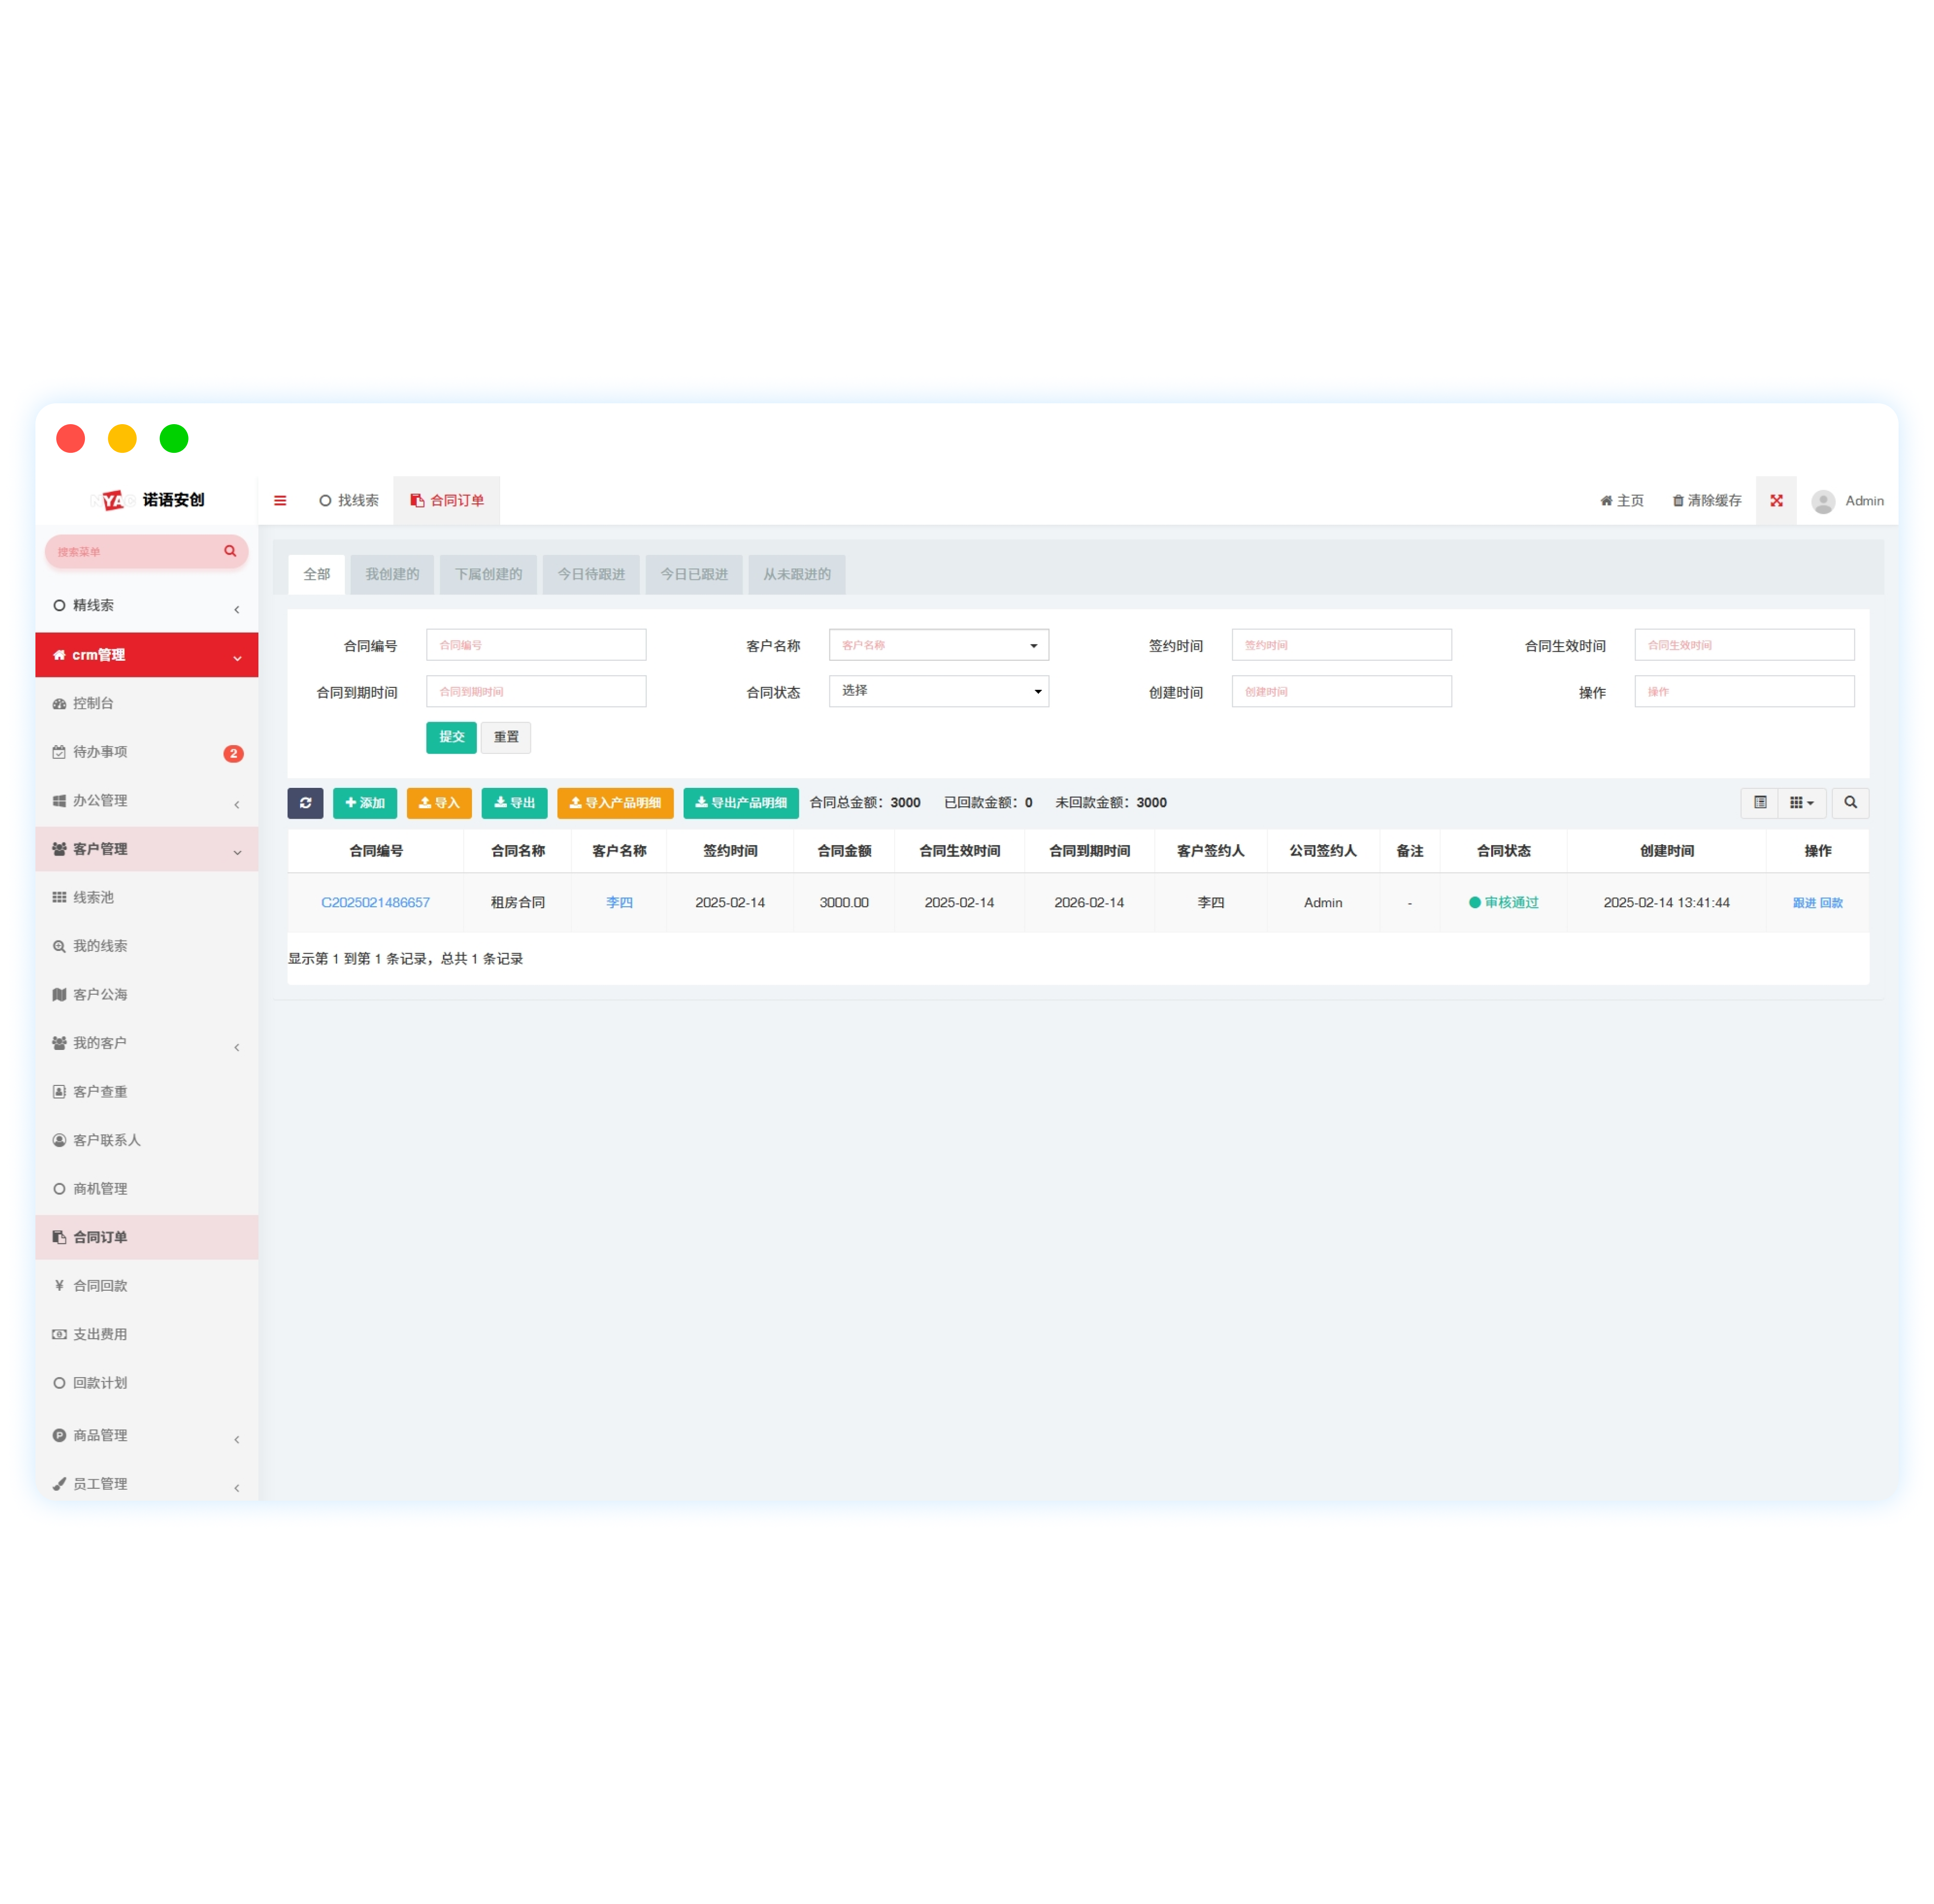The width and height of the screenshot is (1934, 1904).
Task: Open 合同回款 in the sidebar
Action: coord(100,1285)
